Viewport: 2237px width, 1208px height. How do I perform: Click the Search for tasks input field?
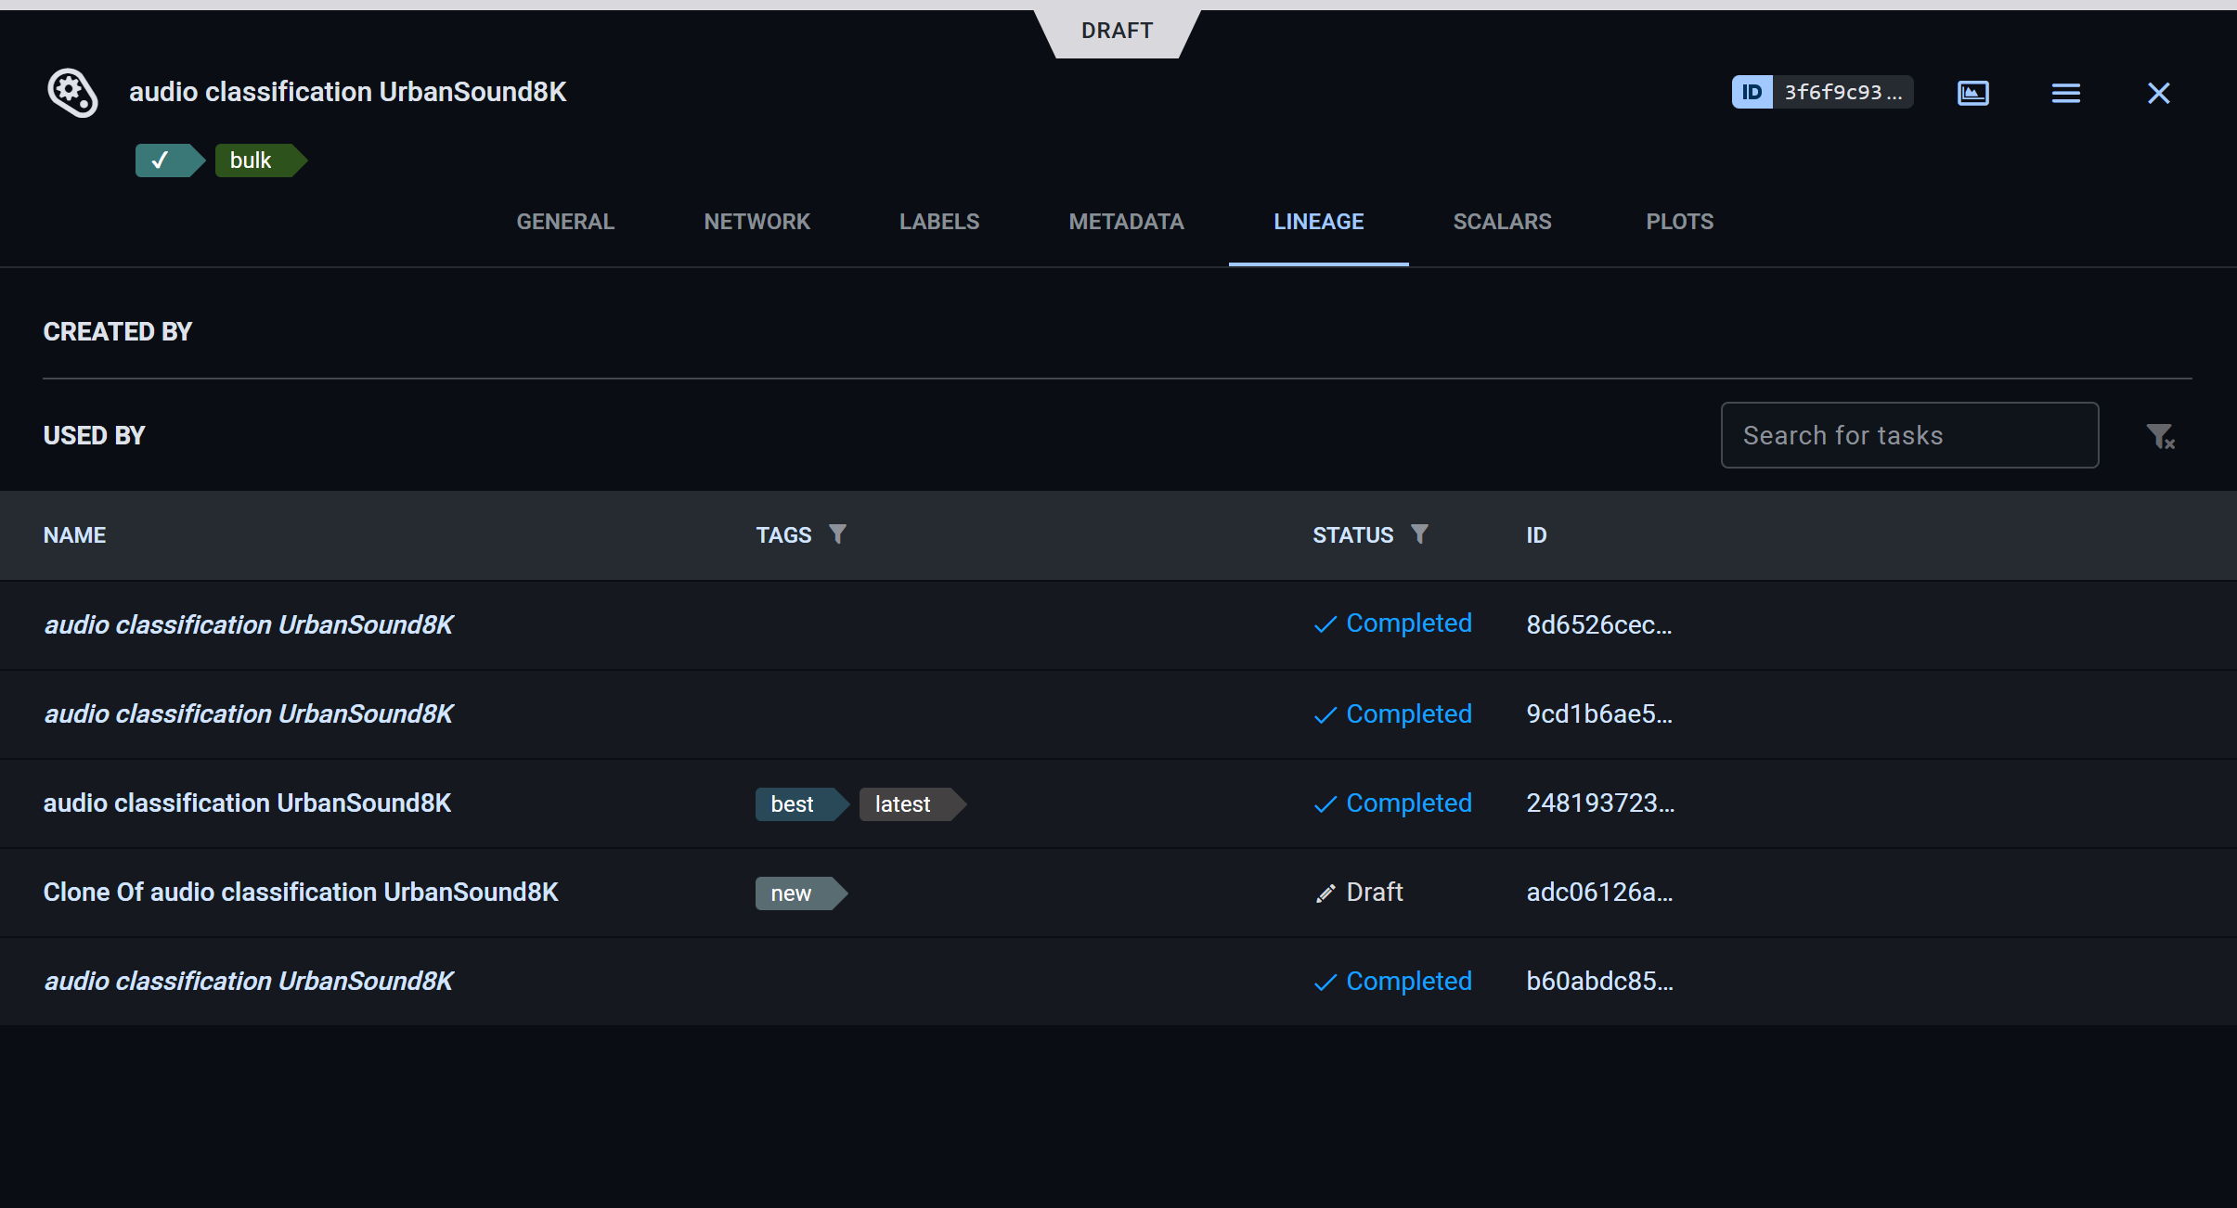1911,436
